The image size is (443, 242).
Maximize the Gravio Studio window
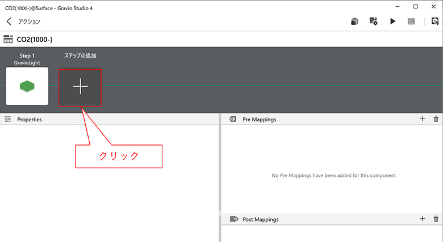[x=416, y=6]
